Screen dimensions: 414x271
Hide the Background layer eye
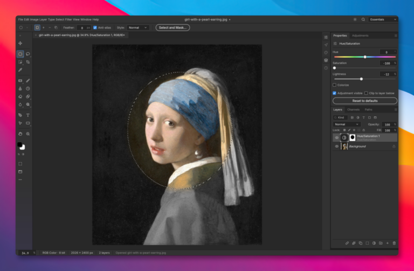(x=336, y=146)
